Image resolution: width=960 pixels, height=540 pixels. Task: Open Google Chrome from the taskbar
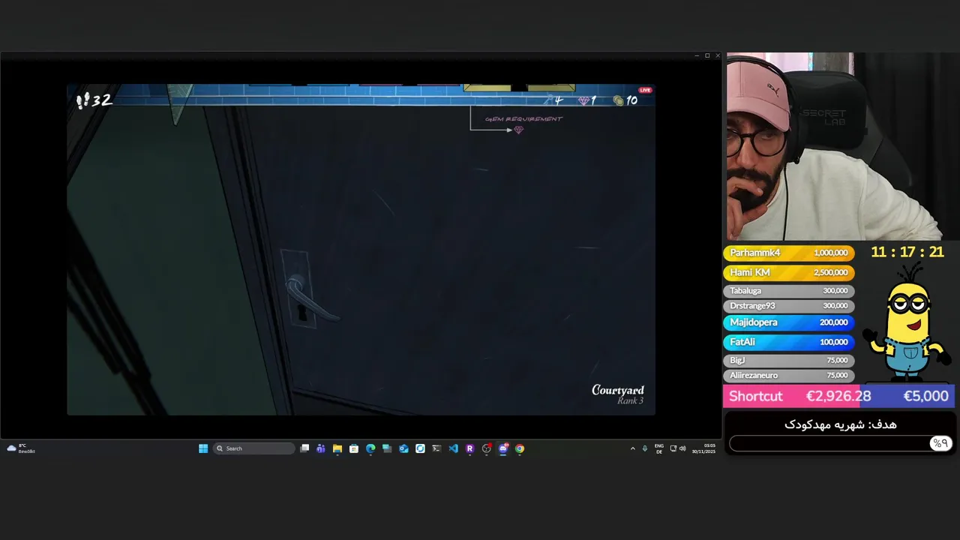pos(520,448)
